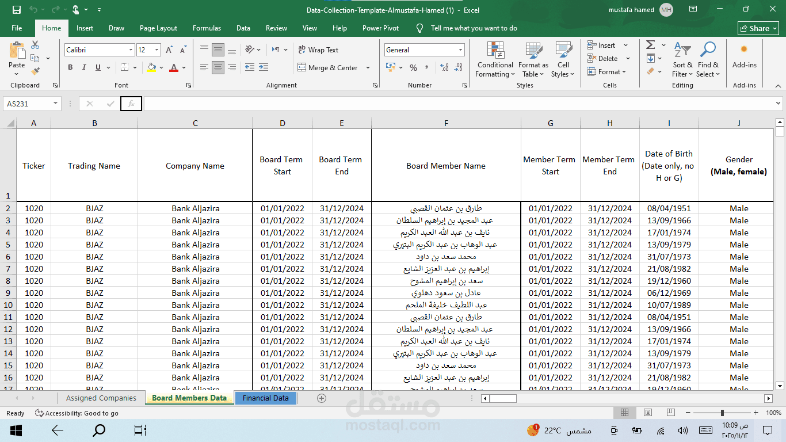The width and height of the screenshot is (786, 442).
Task: Click the Align Right icon
Action: coord(232,67)
